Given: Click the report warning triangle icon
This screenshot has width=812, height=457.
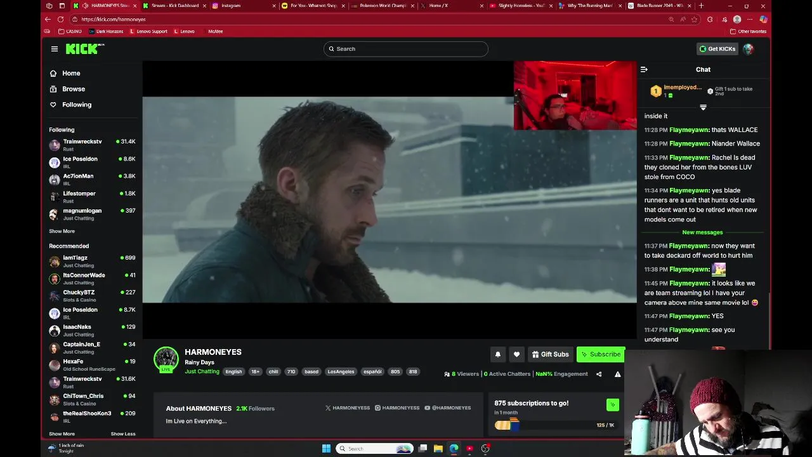Looking at the screenshot, I should tap(617, 374).
